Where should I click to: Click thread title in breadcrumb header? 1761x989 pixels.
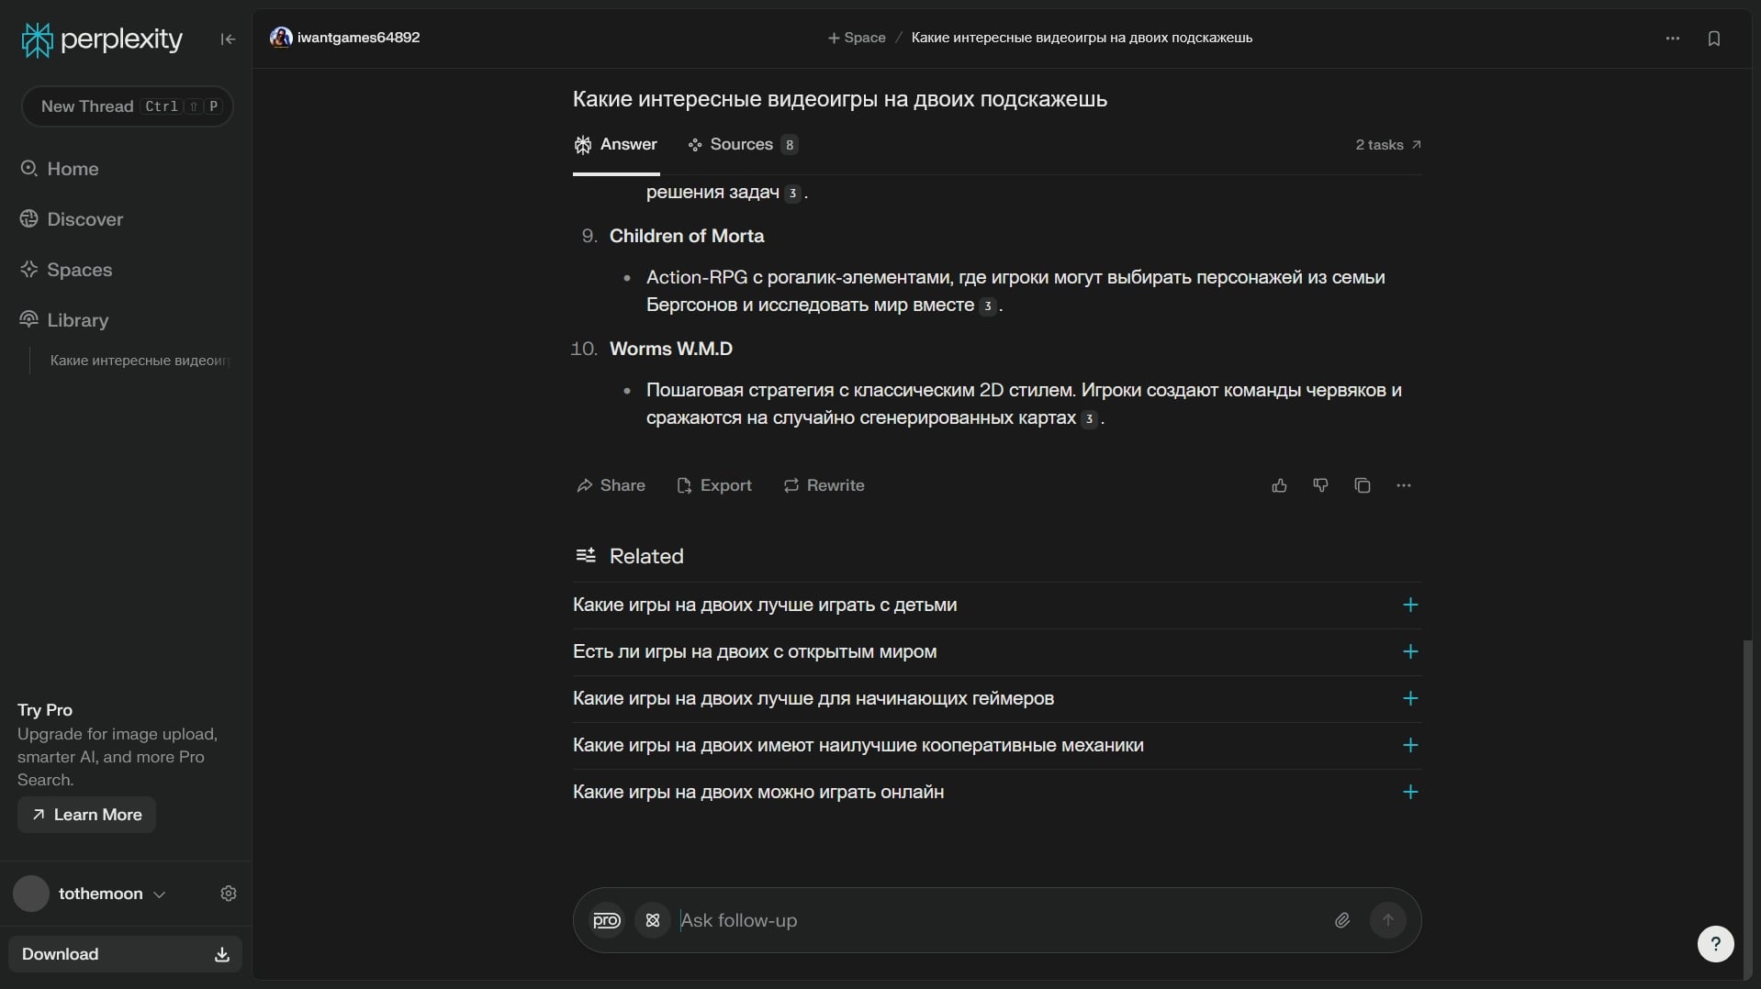[x=1082, y=38]
